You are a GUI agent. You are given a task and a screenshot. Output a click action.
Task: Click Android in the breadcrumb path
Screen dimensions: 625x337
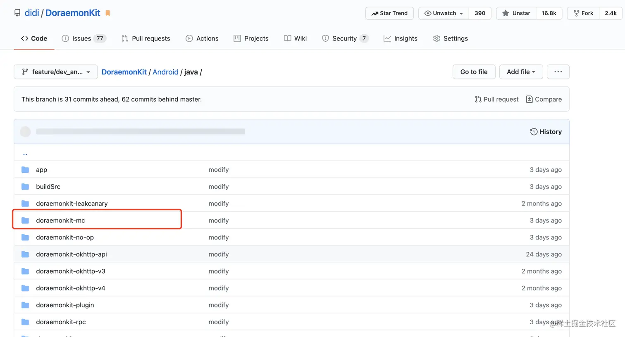click(x=165, y=72)
